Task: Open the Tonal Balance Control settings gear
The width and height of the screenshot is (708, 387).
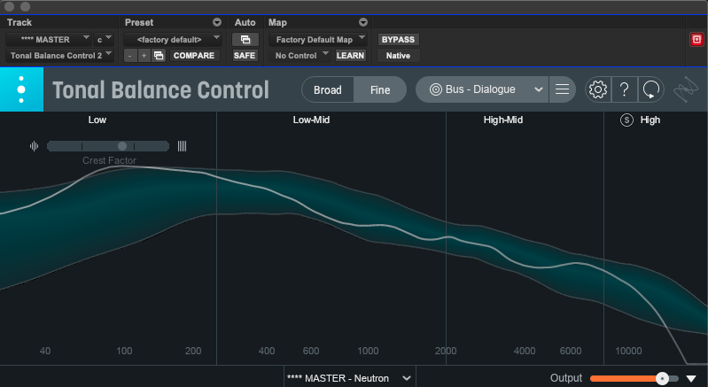Action: point(598,89)
